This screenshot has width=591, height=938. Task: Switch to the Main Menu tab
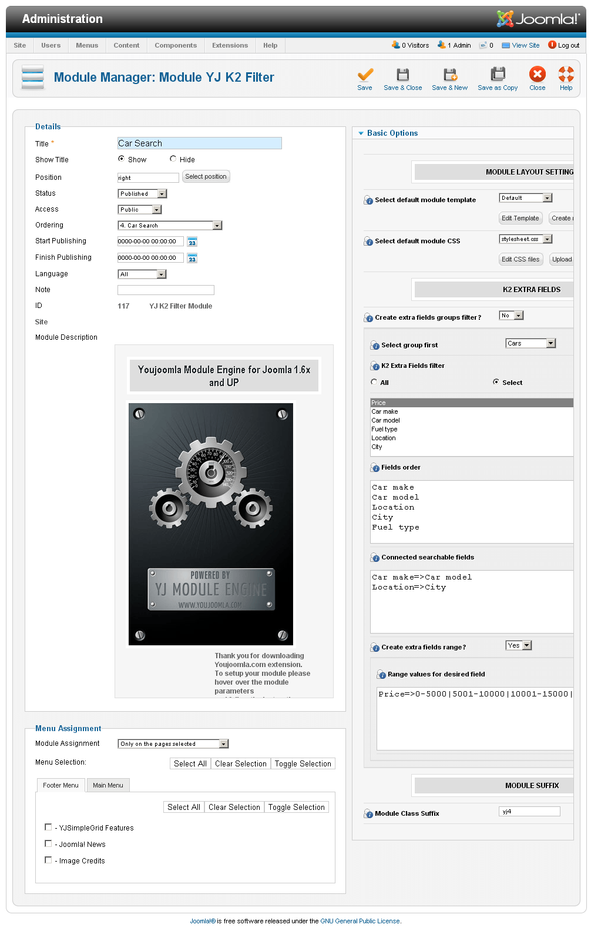(108, 785)
